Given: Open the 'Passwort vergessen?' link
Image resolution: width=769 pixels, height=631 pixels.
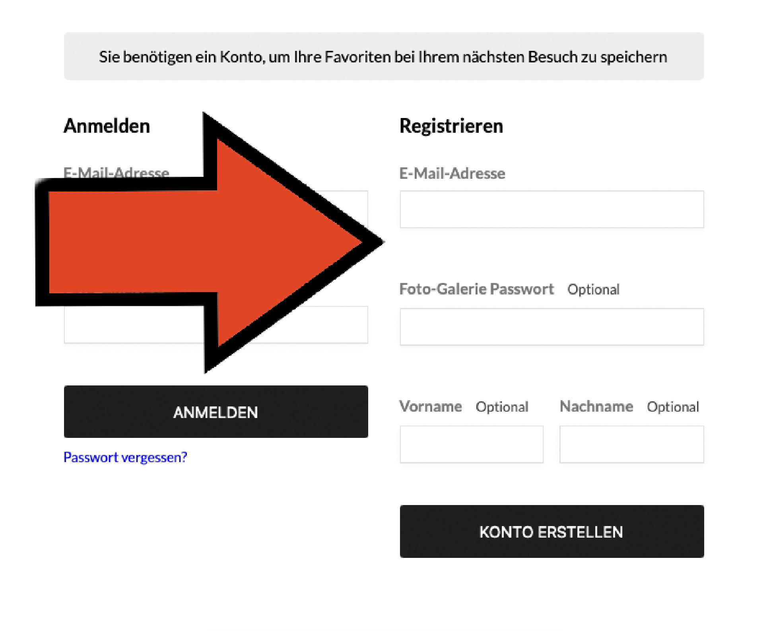Looking at the screenshot, I should point(125,457).
